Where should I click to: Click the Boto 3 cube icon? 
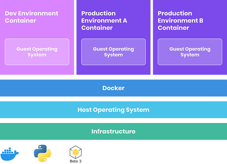click(x=76, y=152)
